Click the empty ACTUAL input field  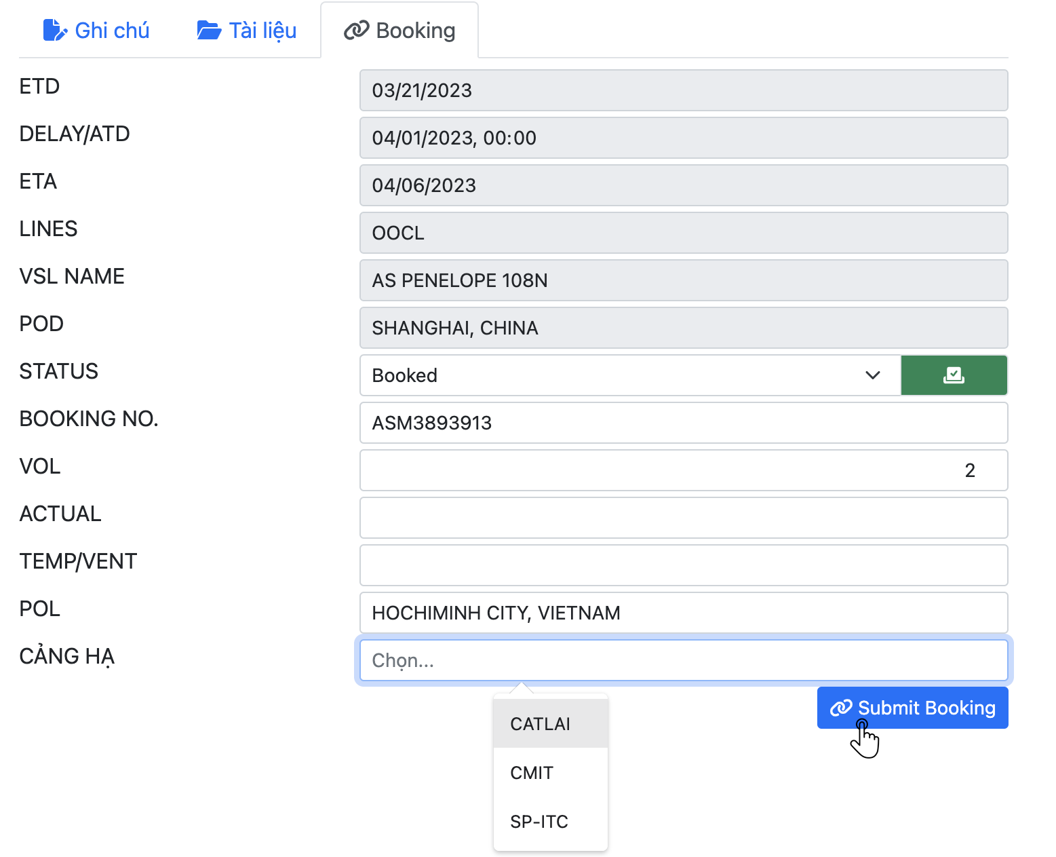coord(683,518)
